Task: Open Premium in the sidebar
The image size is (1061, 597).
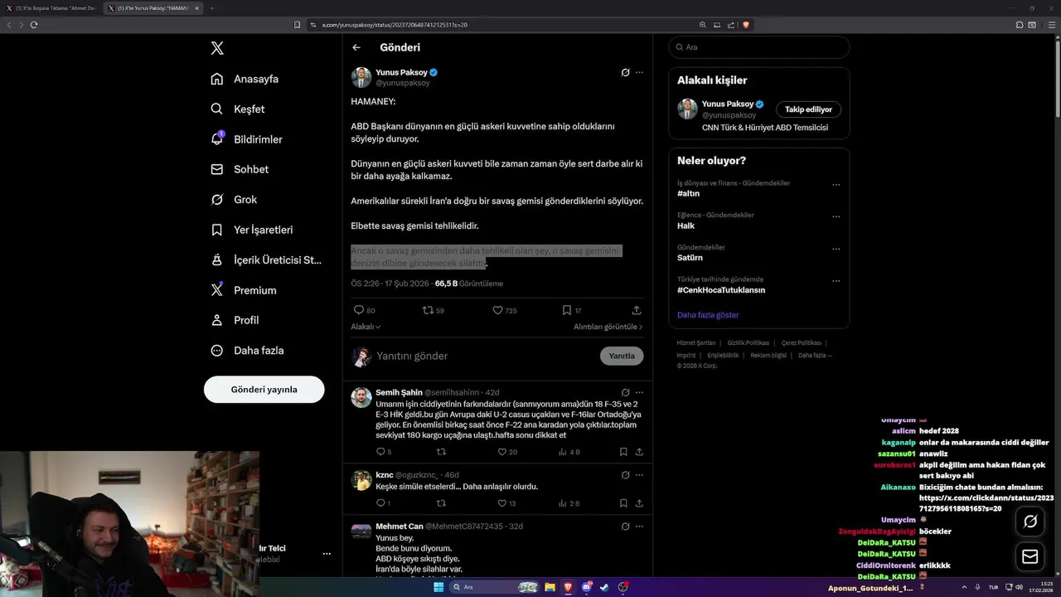Action: pyautogui.click(x=244, y=290)
